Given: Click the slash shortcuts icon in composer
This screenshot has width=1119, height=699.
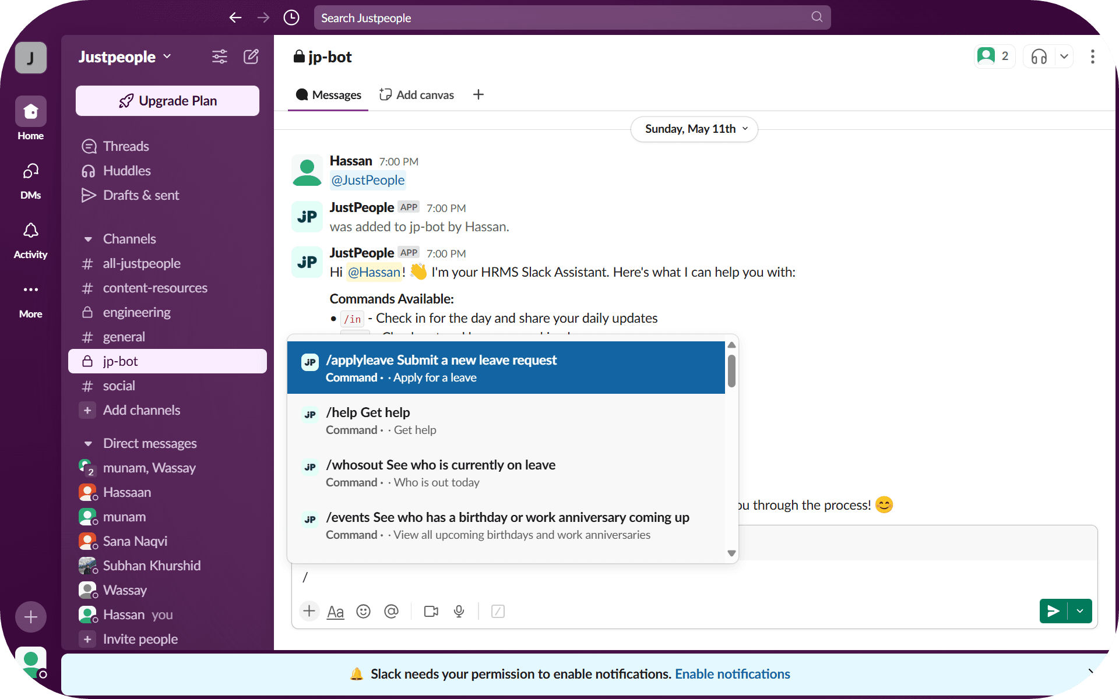Looking at the screenshot, I should (498, 611).
